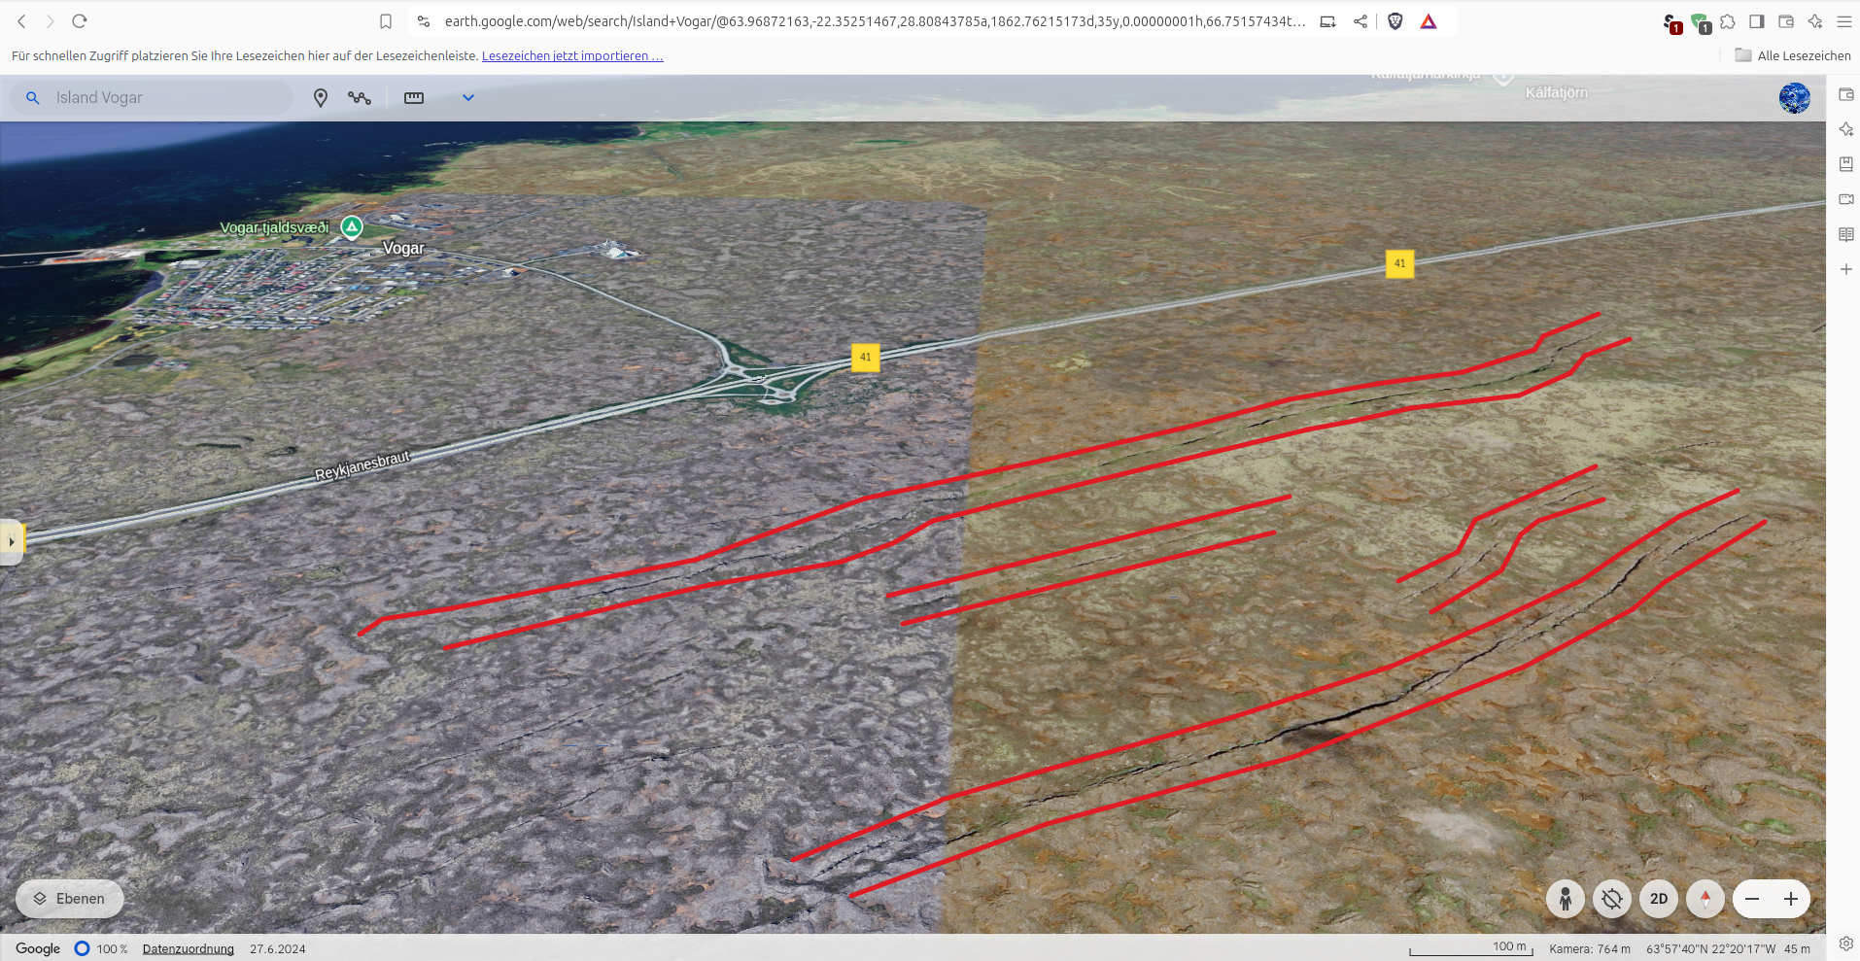Open the Alle Lesezeichen folder
Viewport: 1860px width, 961px height.
click(1793, 55)
